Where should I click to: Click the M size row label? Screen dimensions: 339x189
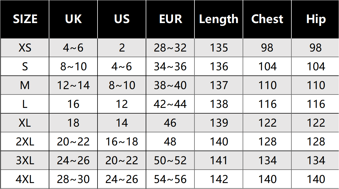pos(25,85)
